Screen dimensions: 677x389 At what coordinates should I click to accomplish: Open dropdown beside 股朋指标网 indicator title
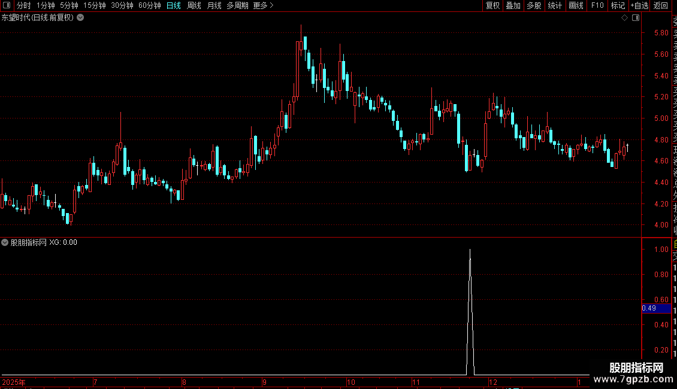click(x=5, y=242)
